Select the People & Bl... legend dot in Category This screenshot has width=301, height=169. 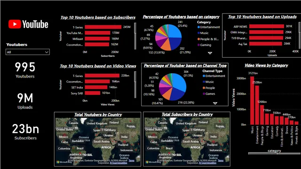pos(198,39)
